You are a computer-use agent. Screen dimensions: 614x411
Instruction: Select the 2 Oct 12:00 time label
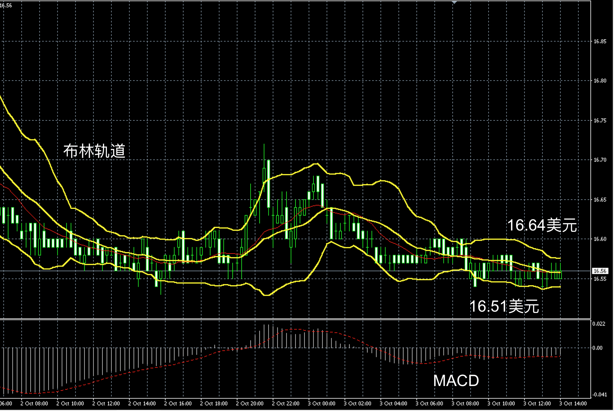coord(106,404)
